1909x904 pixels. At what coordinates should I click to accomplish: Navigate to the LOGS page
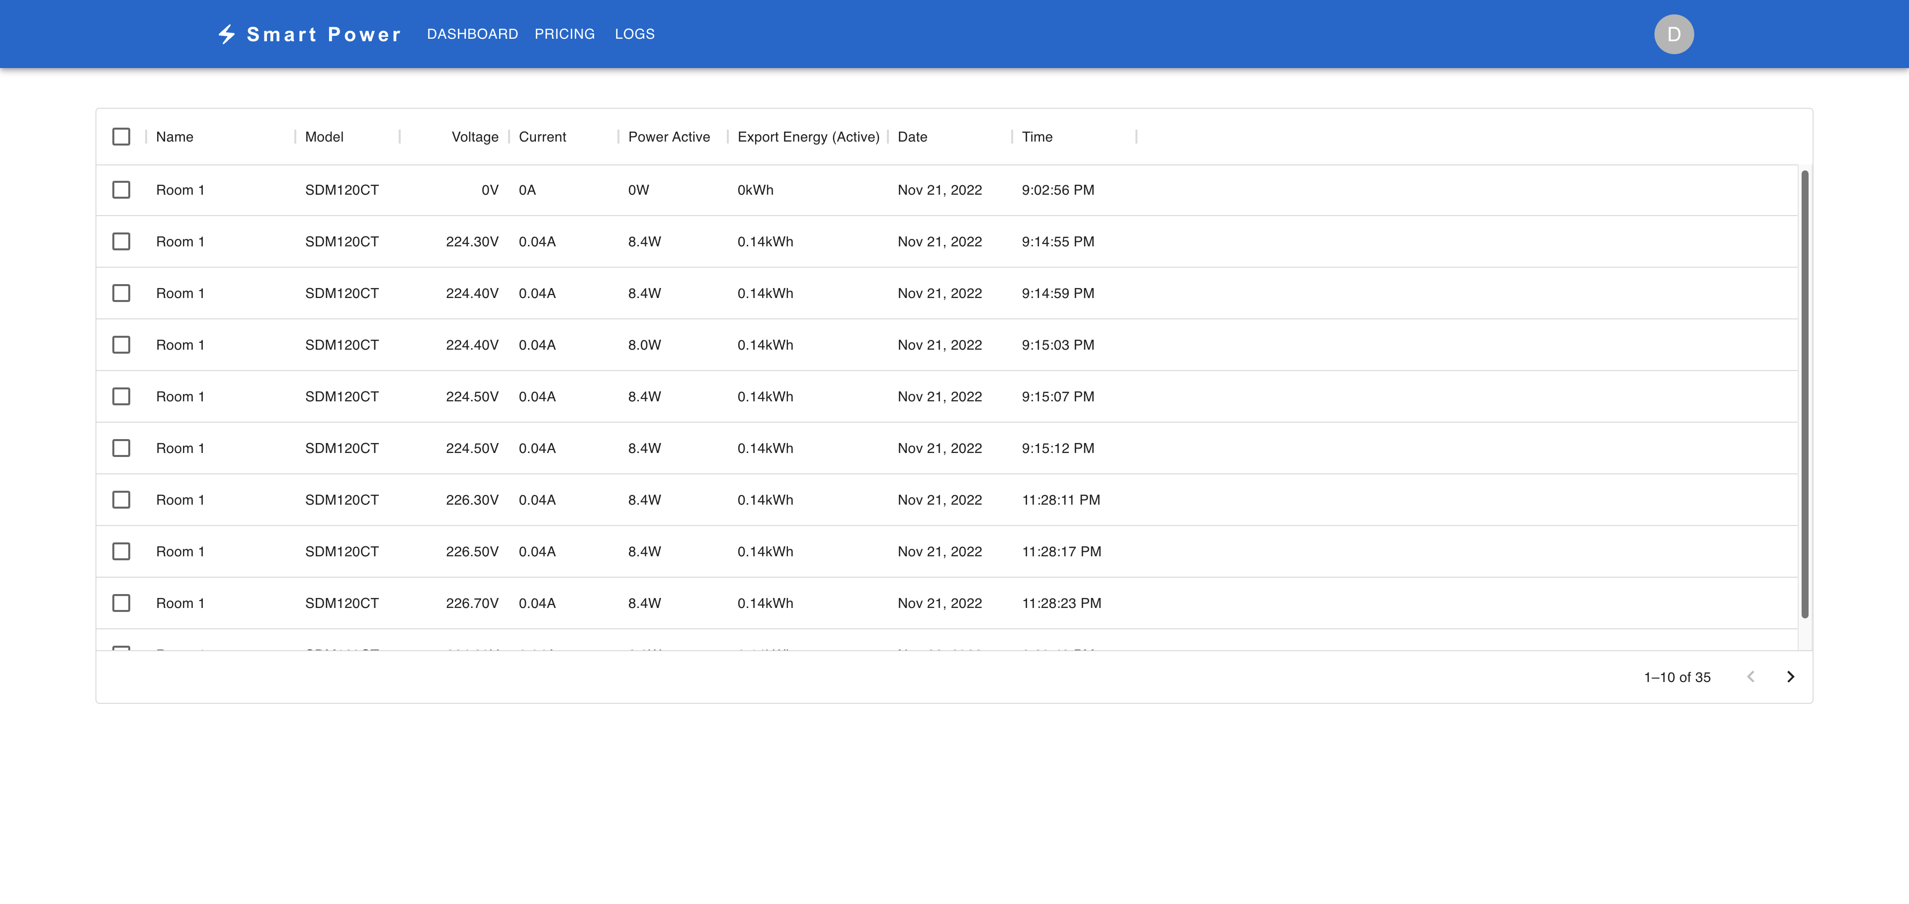tap(634, 34)
